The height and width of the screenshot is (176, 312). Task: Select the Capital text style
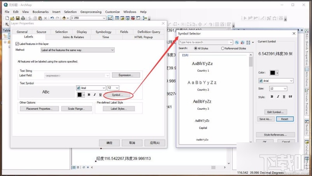tap(203, 124)
